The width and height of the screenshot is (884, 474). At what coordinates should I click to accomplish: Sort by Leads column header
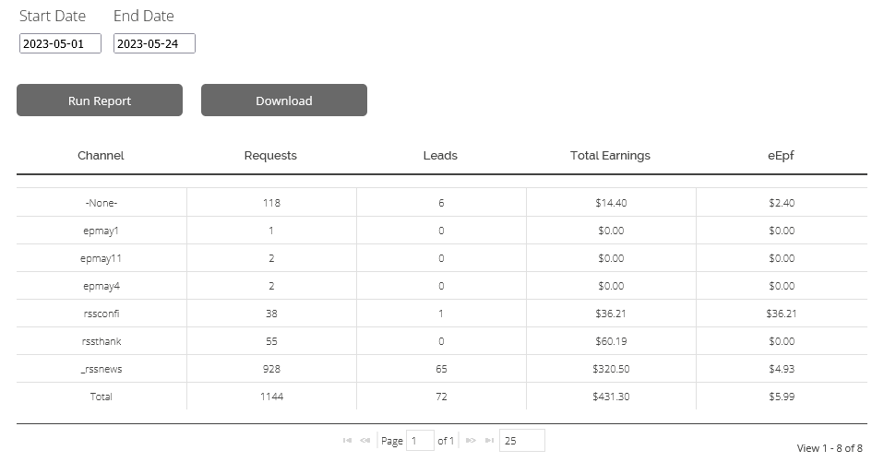[x=440, y=156]
